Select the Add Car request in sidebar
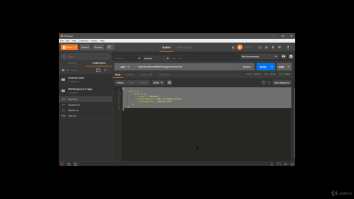The height and width of the screenshot is (199, 354). pyautogui.click(x=86, y=116)
